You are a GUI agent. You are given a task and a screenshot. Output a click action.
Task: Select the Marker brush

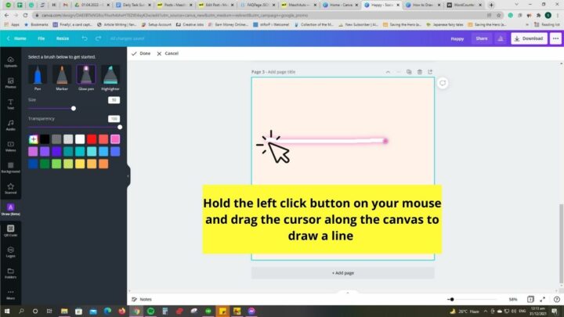tap(62, 75)
